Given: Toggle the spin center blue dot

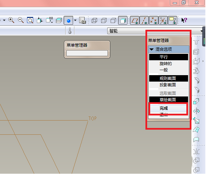Looking at the screenshot, I should 68,21.
